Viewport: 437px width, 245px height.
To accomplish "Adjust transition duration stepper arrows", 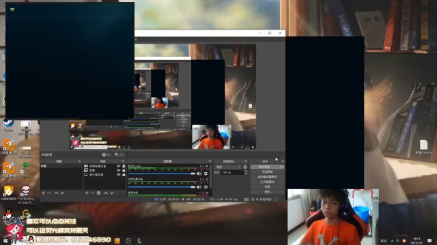I will point(246,172).
